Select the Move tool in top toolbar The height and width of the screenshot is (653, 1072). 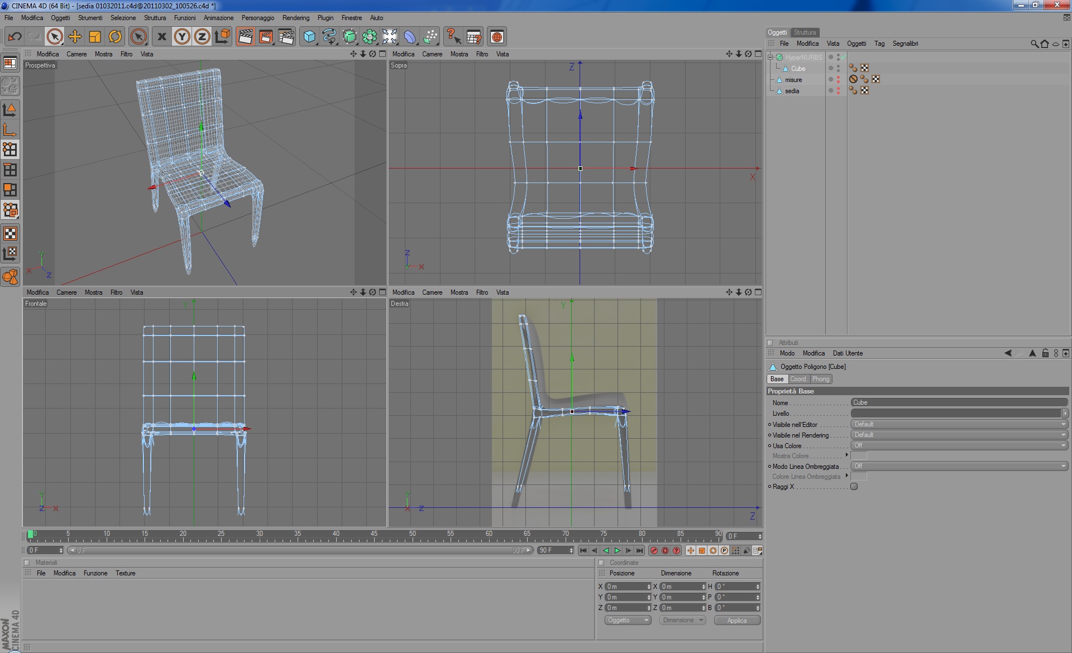(x=75, y=37)
